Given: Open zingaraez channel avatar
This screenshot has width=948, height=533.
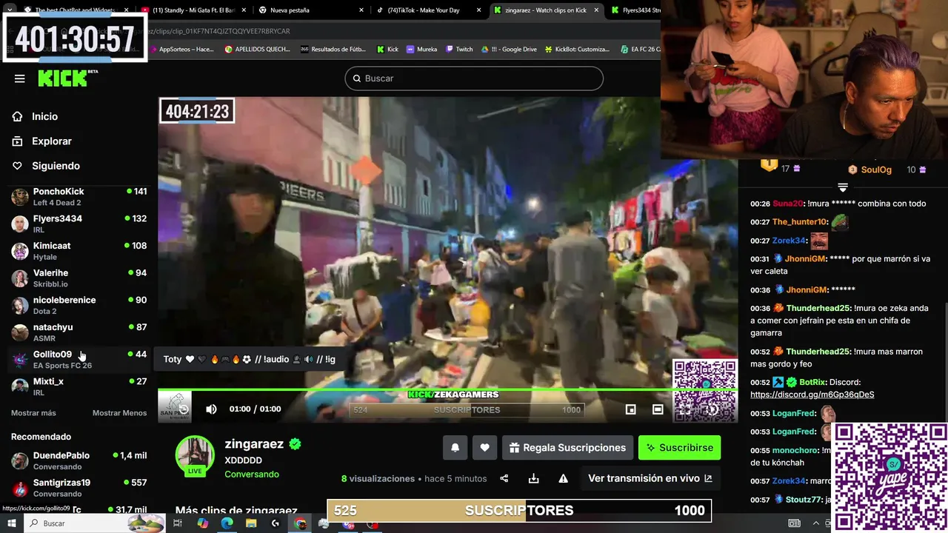Looking at the screenshot, I should [195, 455].
